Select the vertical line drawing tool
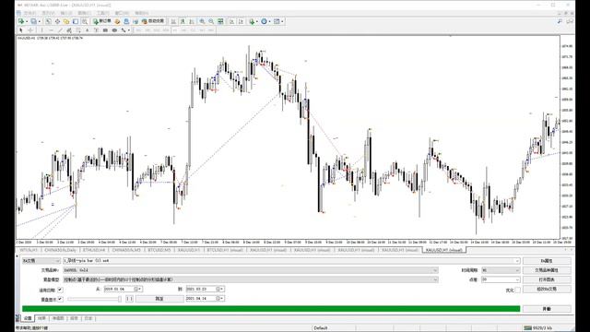590x332 pixels. coord(42,30)
